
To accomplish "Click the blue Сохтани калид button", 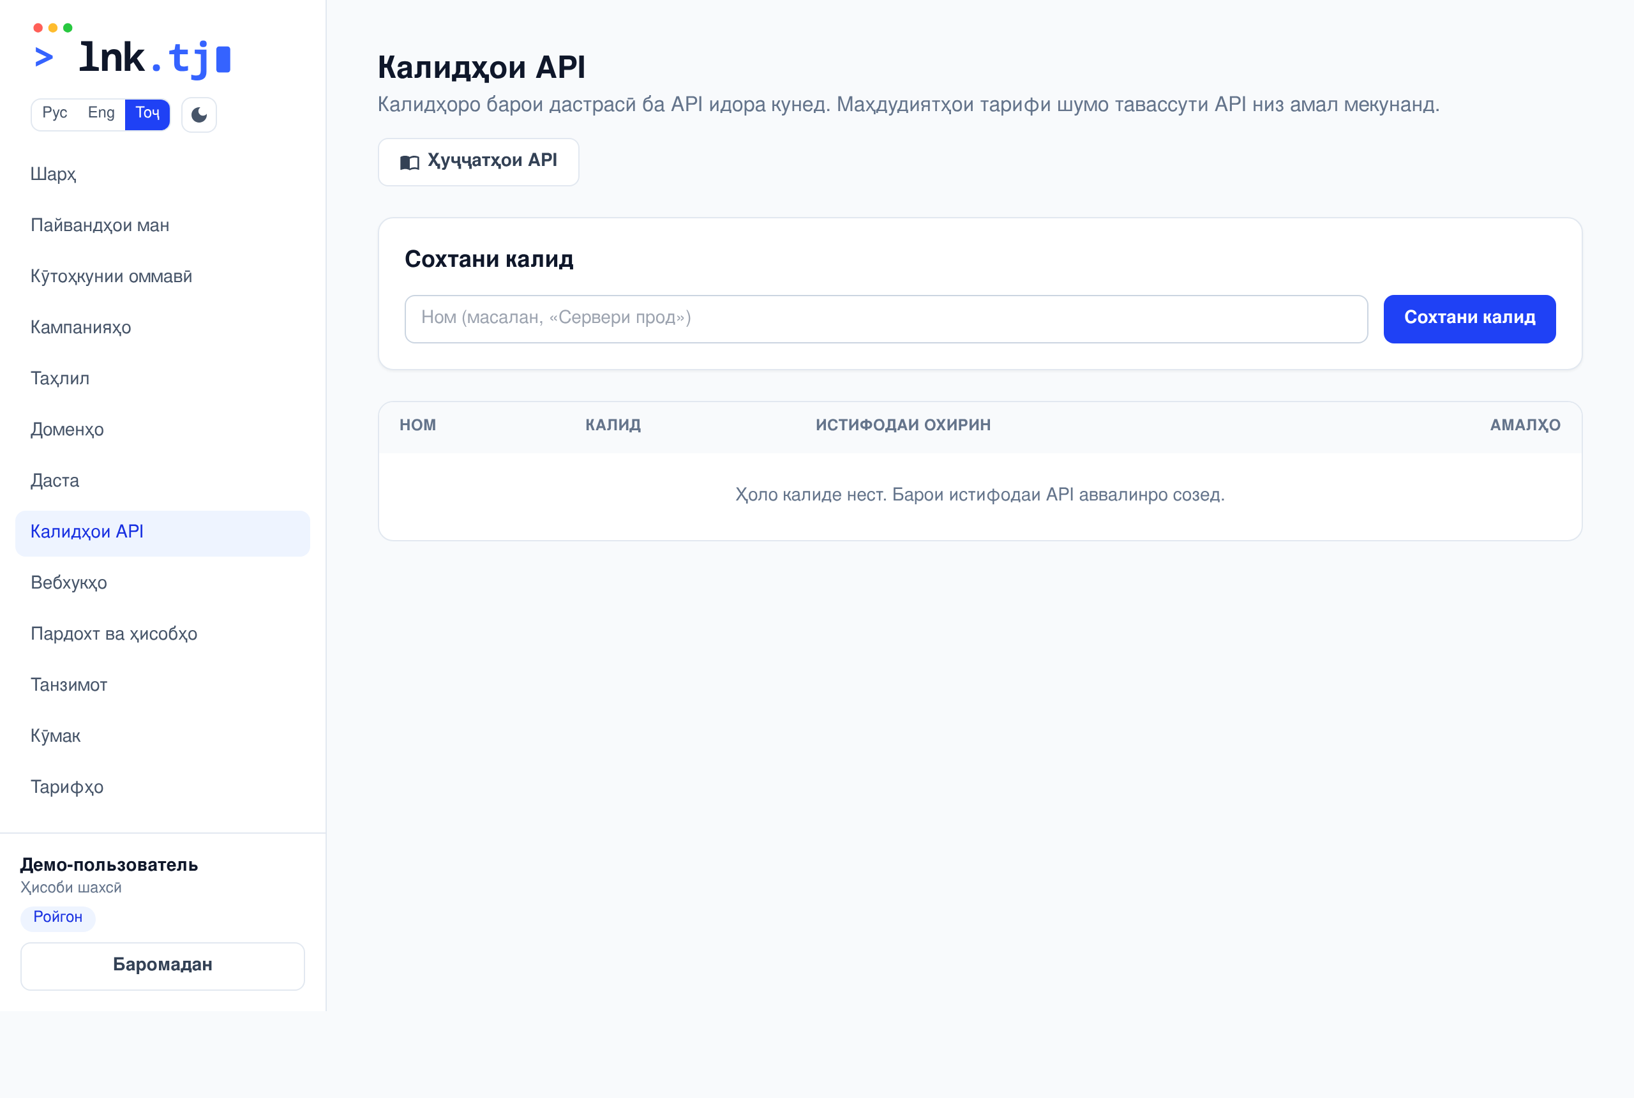I will 1469,319.
